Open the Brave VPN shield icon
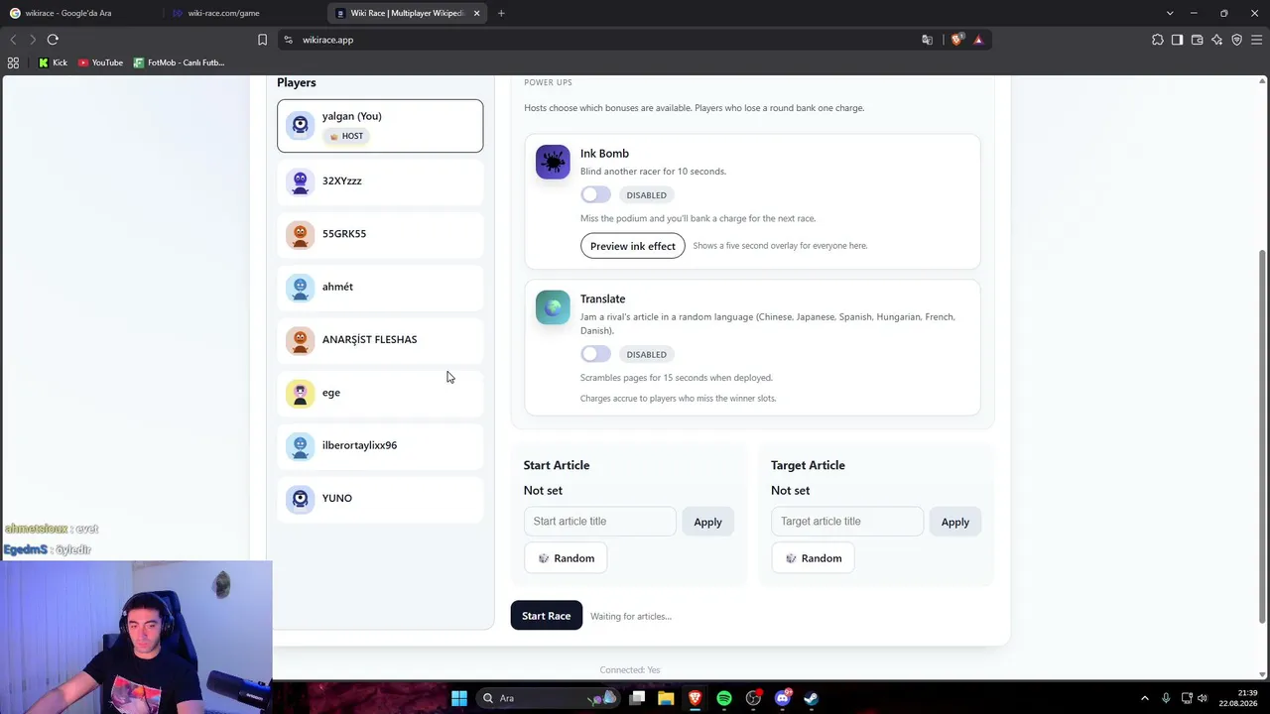Image resolution: width=1270 pixels, height=714 pixels. (1236, 40)
